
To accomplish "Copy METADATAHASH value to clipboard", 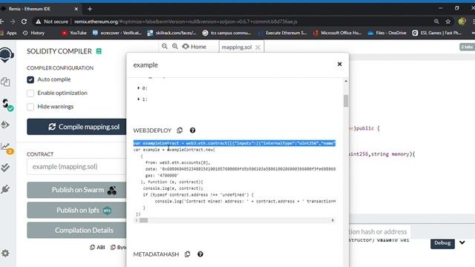I will click(x=188, y=254).
